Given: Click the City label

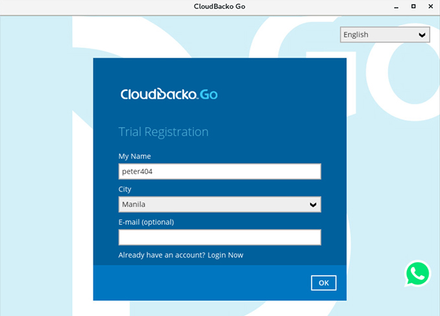Looking at the screenshot, I should (125, 189).
